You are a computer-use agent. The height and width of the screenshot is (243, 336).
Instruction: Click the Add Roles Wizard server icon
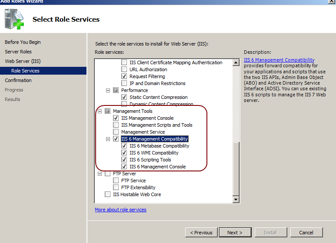14,19
